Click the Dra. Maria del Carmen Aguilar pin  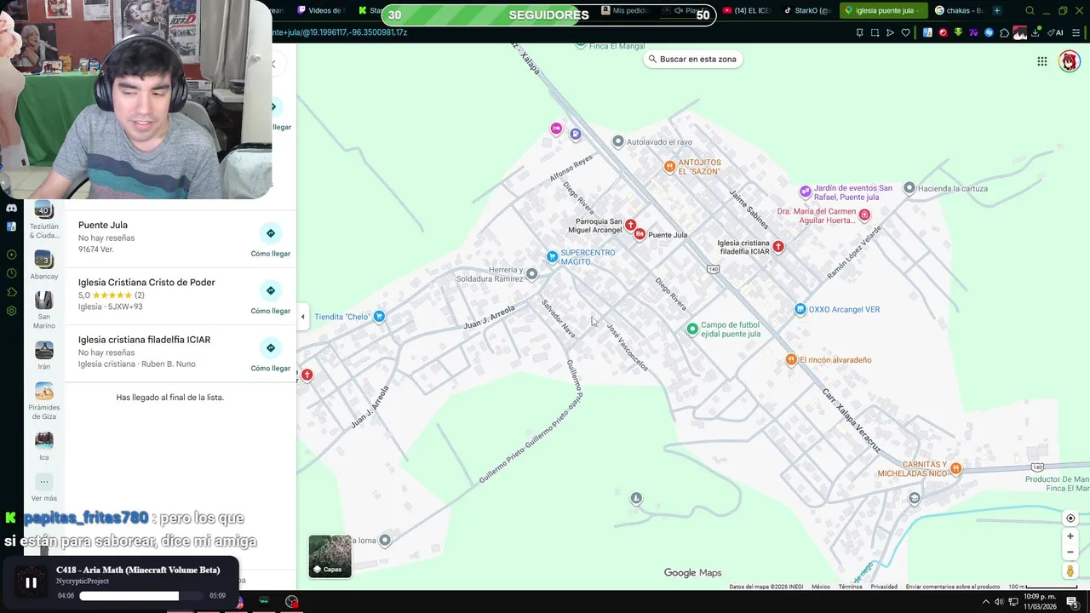(x=864, y=215)
